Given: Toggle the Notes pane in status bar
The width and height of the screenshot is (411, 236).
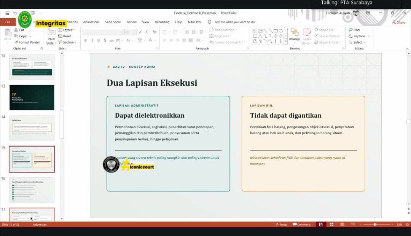Looking at the screenshot, I should tap(282, 225).
